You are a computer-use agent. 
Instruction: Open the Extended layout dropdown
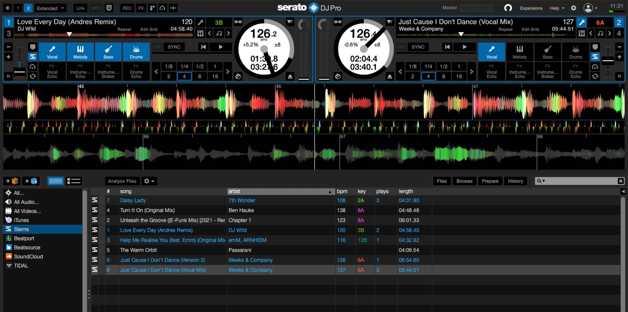(50, 8)
